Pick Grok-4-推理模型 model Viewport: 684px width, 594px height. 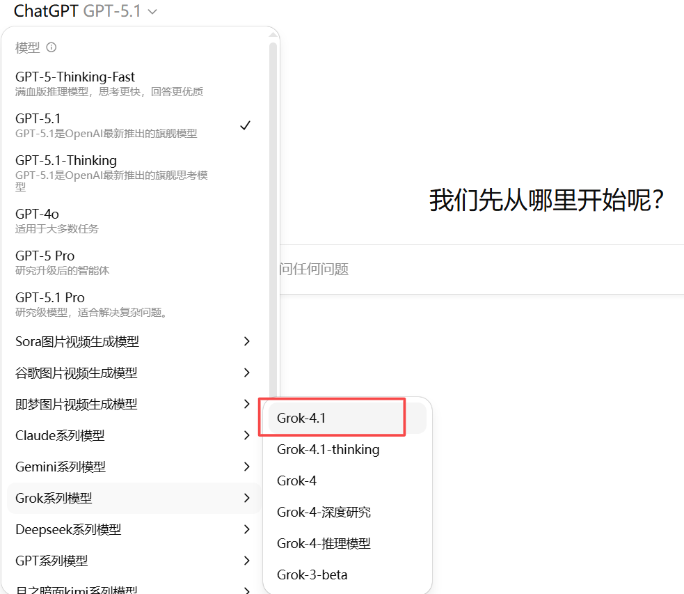347,543
